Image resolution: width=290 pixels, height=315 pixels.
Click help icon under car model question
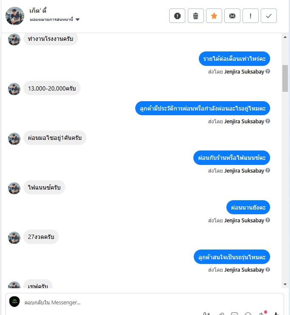click(x=268, y=270)
